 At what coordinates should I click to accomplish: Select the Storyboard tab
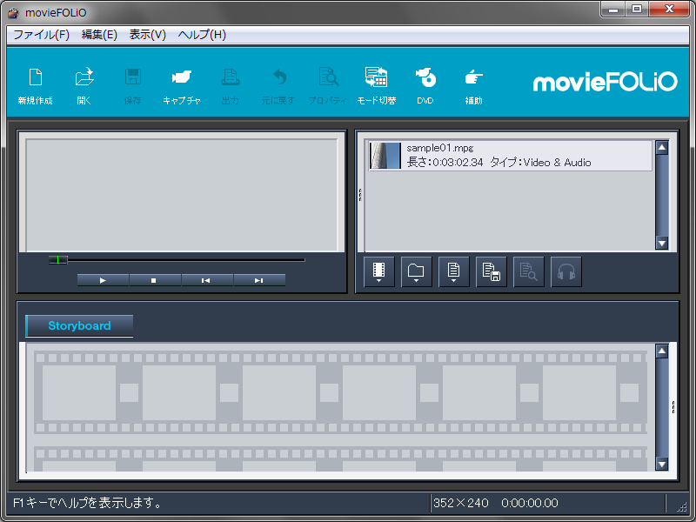[x=79, y=325]
